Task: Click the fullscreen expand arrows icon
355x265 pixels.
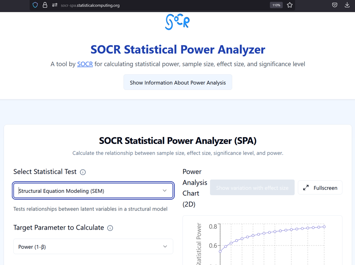Action: (306, 187)
